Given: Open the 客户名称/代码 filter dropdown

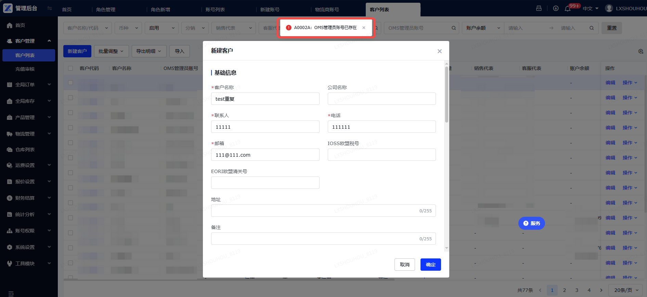Looking at the screenshot, I should pos(88,28).
